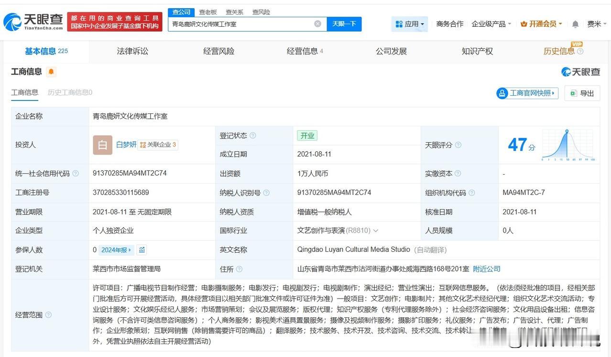Clear the search box with the X icon
The width and height of the screenshot is (611, 357).
pyautogui.click(x=317, y=24)
